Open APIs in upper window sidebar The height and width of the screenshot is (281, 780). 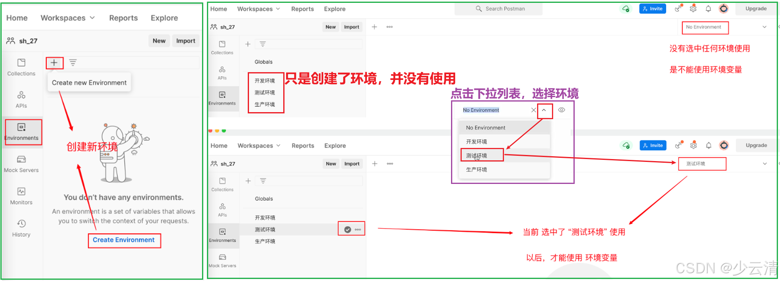tap(222, 73)
